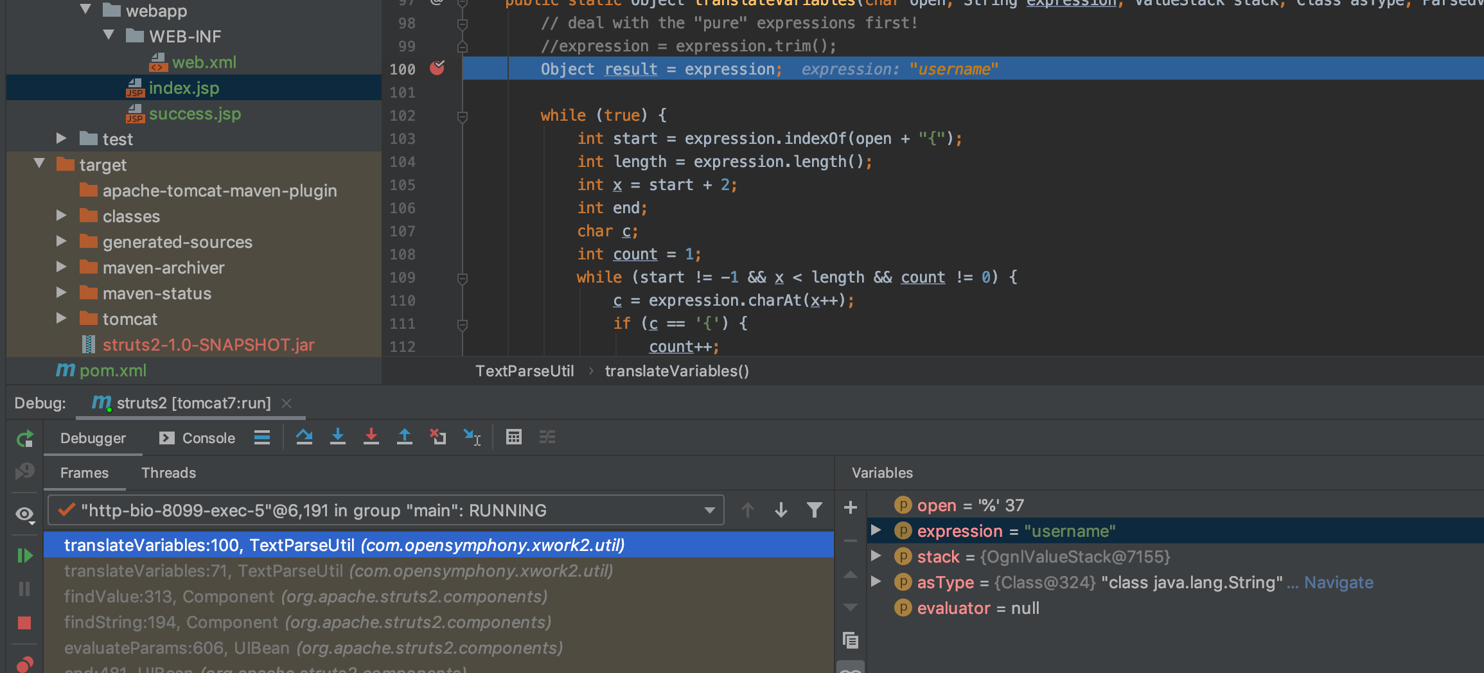
Task: Open web.xml in the project tree
Action: [193, 62]
